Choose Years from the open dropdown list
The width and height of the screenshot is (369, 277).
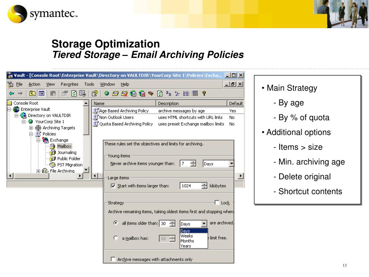coord(194,246)
